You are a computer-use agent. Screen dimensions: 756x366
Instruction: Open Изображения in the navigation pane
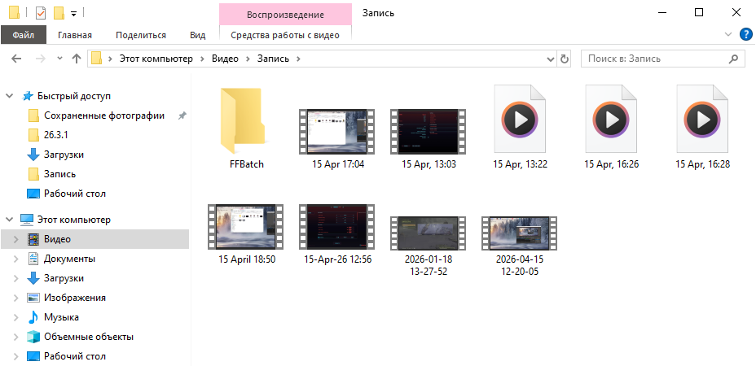tap(75, 298)
